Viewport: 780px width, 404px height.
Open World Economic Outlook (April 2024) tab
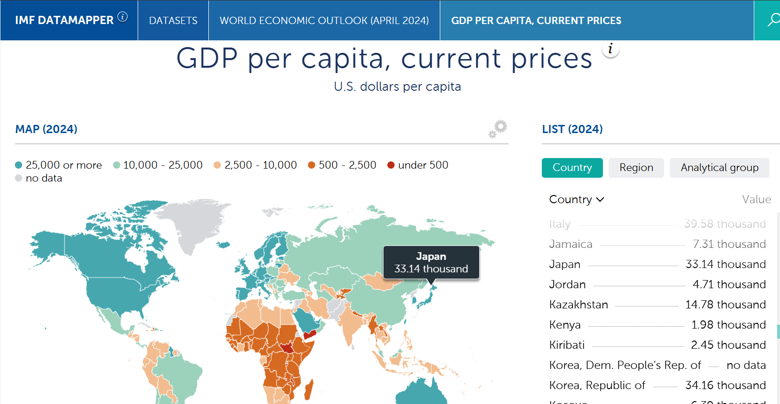tap(324, 21)
